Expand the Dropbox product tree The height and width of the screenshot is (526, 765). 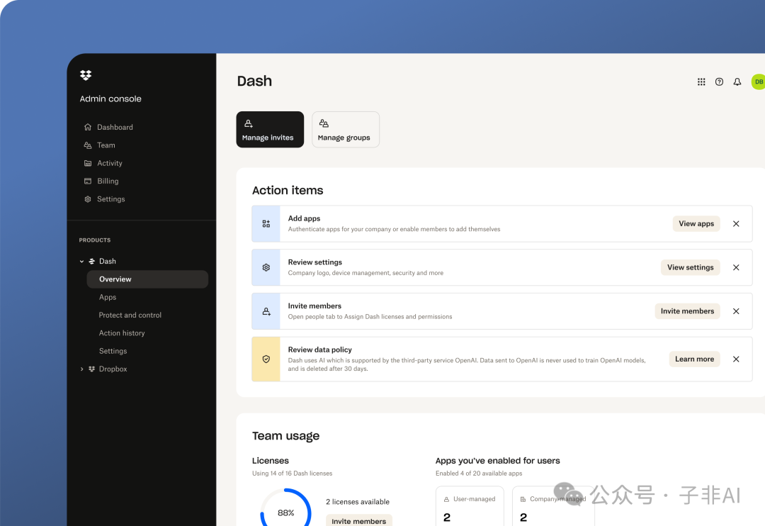click(x=81, y=369)
